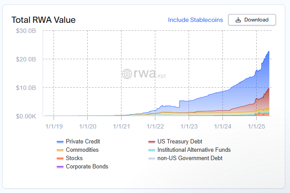Toggle Corporate Bonds legend label
290x193 pixels.
pos(87,167)
